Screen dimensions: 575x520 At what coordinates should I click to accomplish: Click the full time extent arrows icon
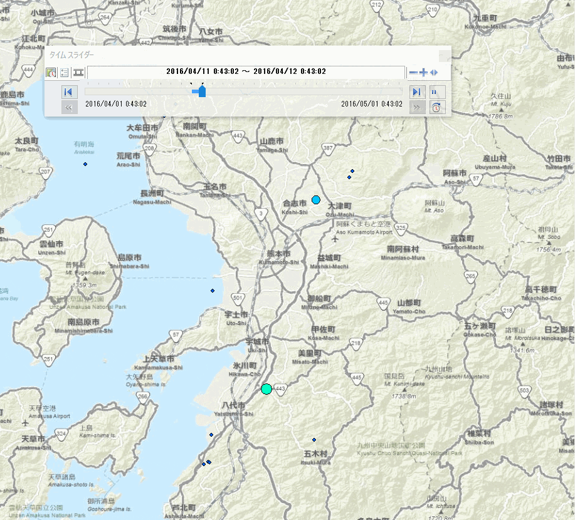tap(433, 73)
